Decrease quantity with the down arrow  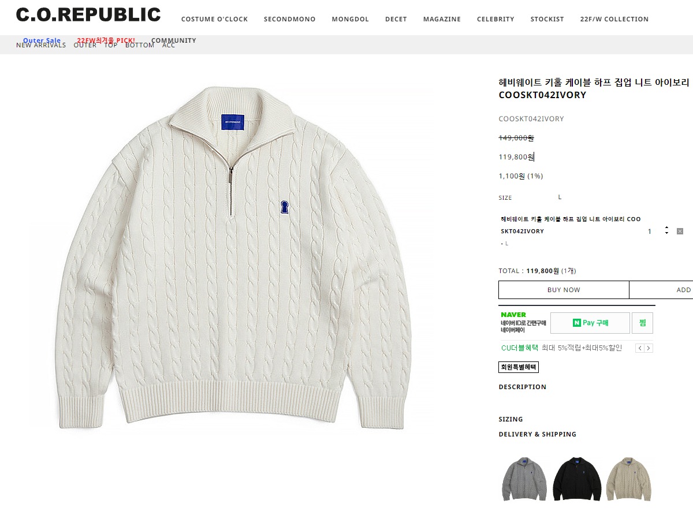click(666, 233)
